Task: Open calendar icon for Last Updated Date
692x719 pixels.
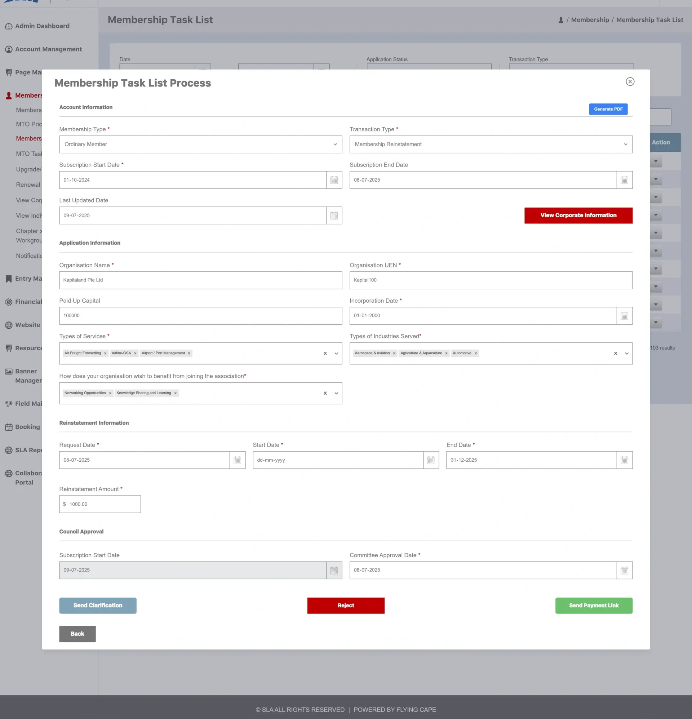Action: pyautogui.click(x=334, y=216)
